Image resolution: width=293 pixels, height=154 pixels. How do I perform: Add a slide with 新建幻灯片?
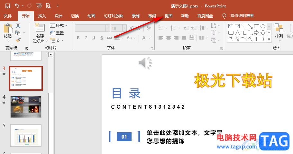tap(40, 33)
